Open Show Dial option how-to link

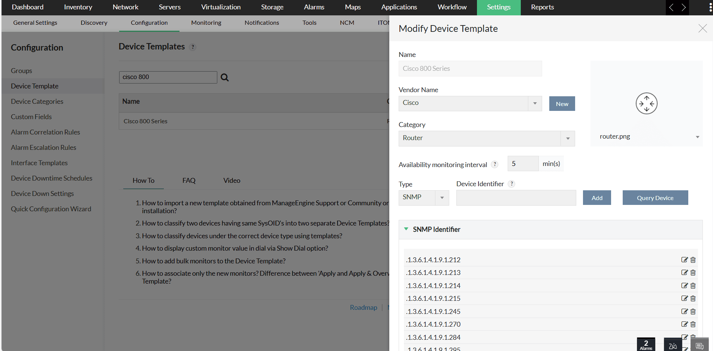[x=235, y=248]
